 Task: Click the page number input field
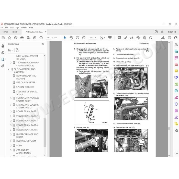pyautogui.click(x=49, y=38)
